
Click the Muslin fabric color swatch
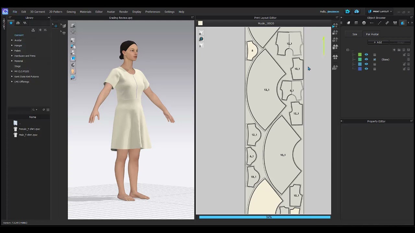(200, 23)
